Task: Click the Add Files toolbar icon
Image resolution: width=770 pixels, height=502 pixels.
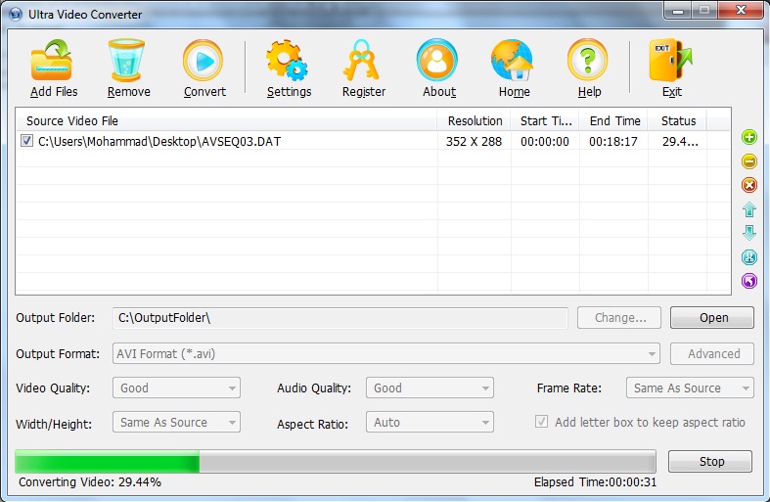Action: pos(52,61)
